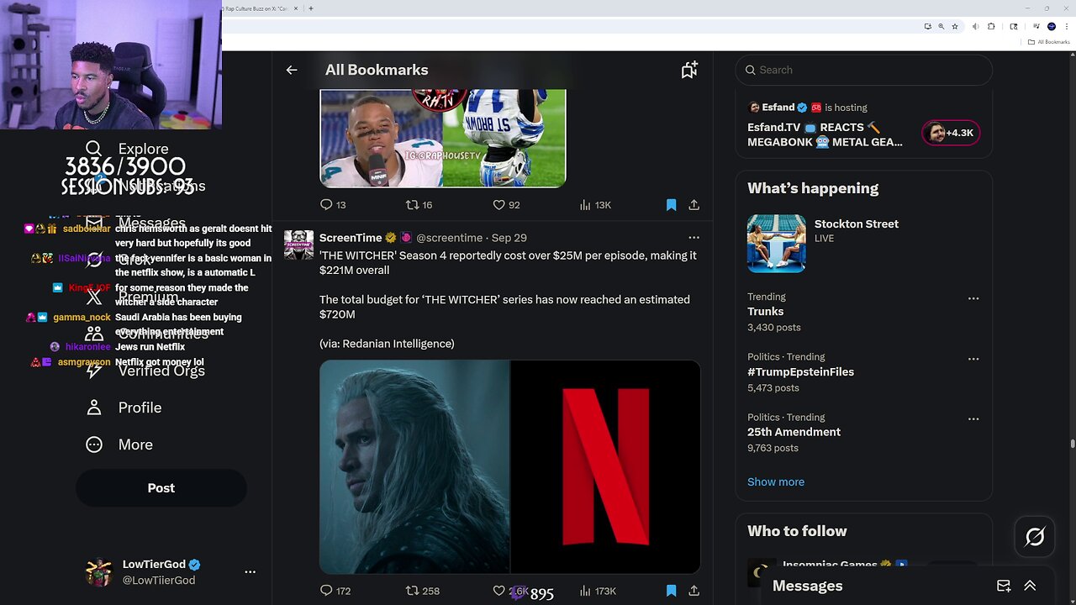The width and height of the screenshot is (1076, 605).
Task: Click the ScreenTime gold verified badge
Action: [x=391, y=238]
